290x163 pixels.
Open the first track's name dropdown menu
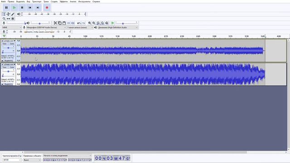point(10,41)
